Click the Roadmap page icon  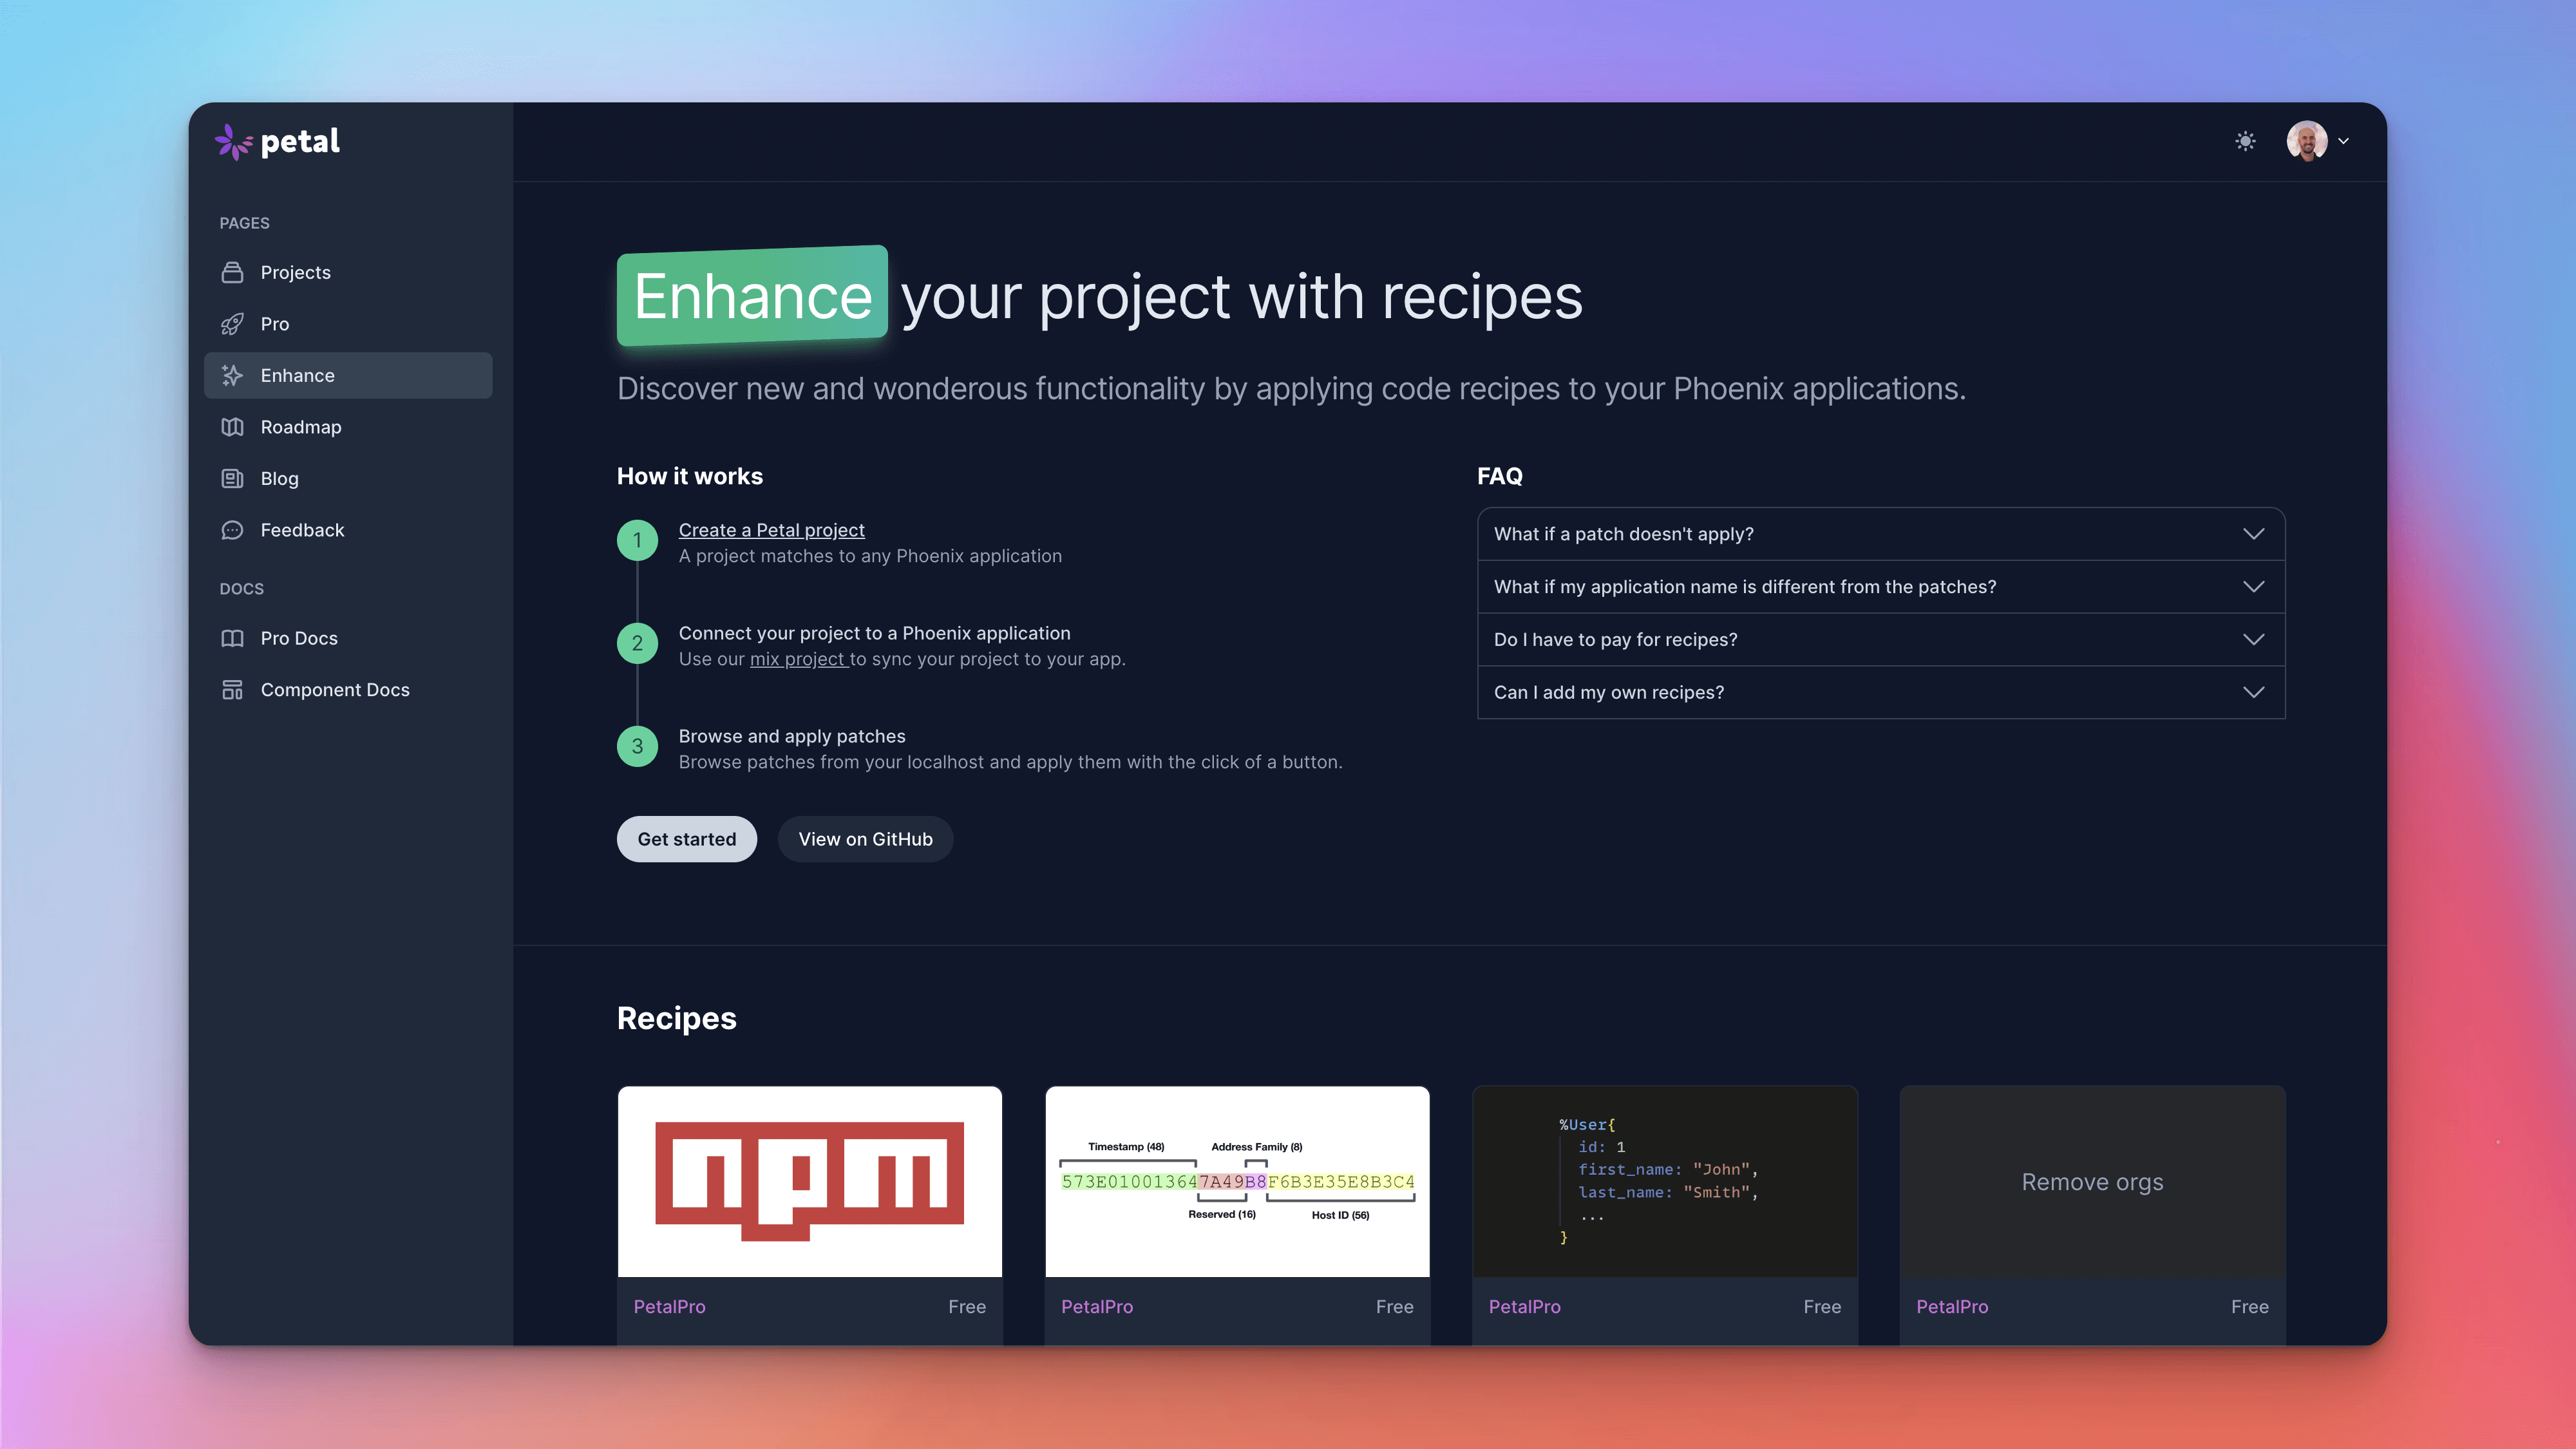coord(232,426)
